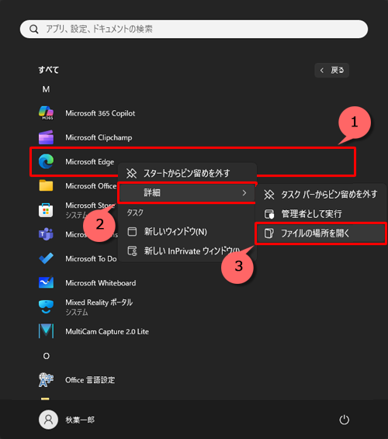Click the Microsoft Teams icon
Viewport: 388px width, 439px height.
point(46,234)
